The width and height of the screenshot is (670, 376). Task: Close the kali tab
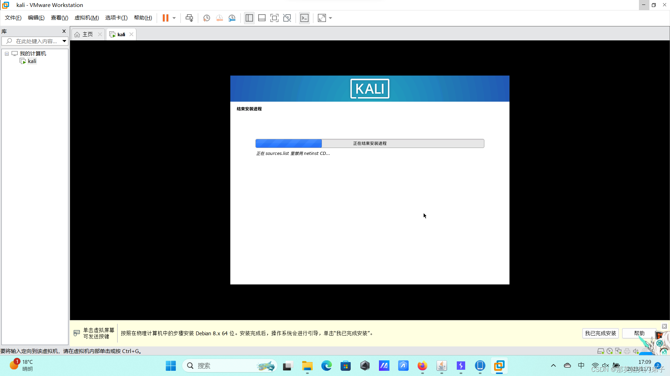pos(131,34)
